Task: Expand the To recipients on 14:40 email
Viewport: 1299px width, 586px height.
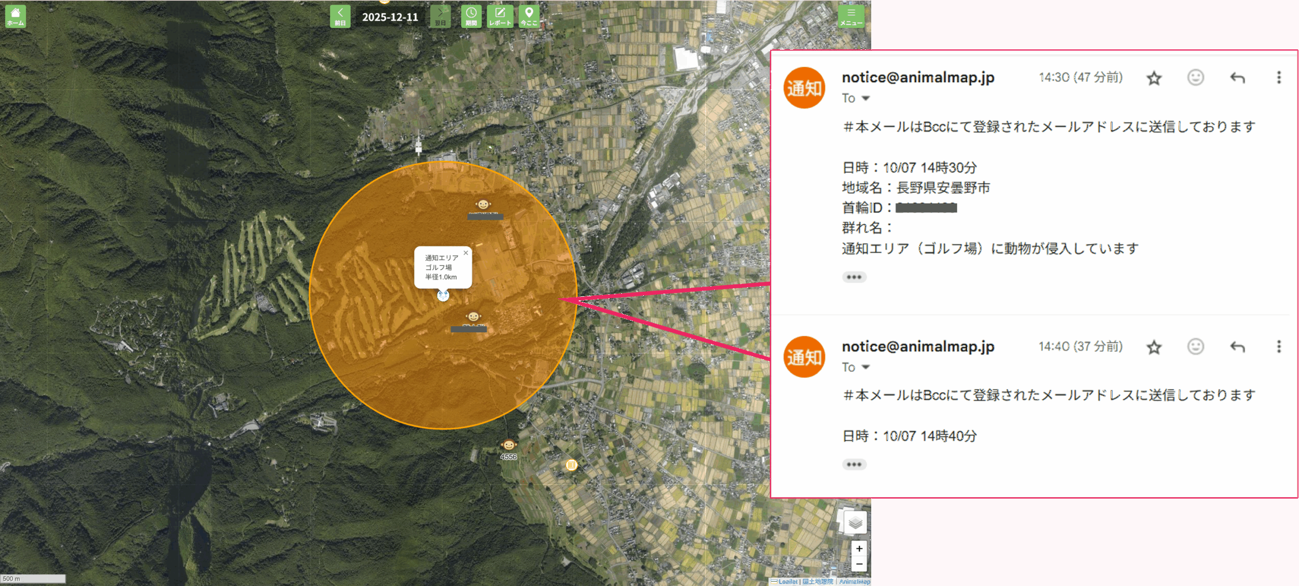Action: [x=866, y=367]
